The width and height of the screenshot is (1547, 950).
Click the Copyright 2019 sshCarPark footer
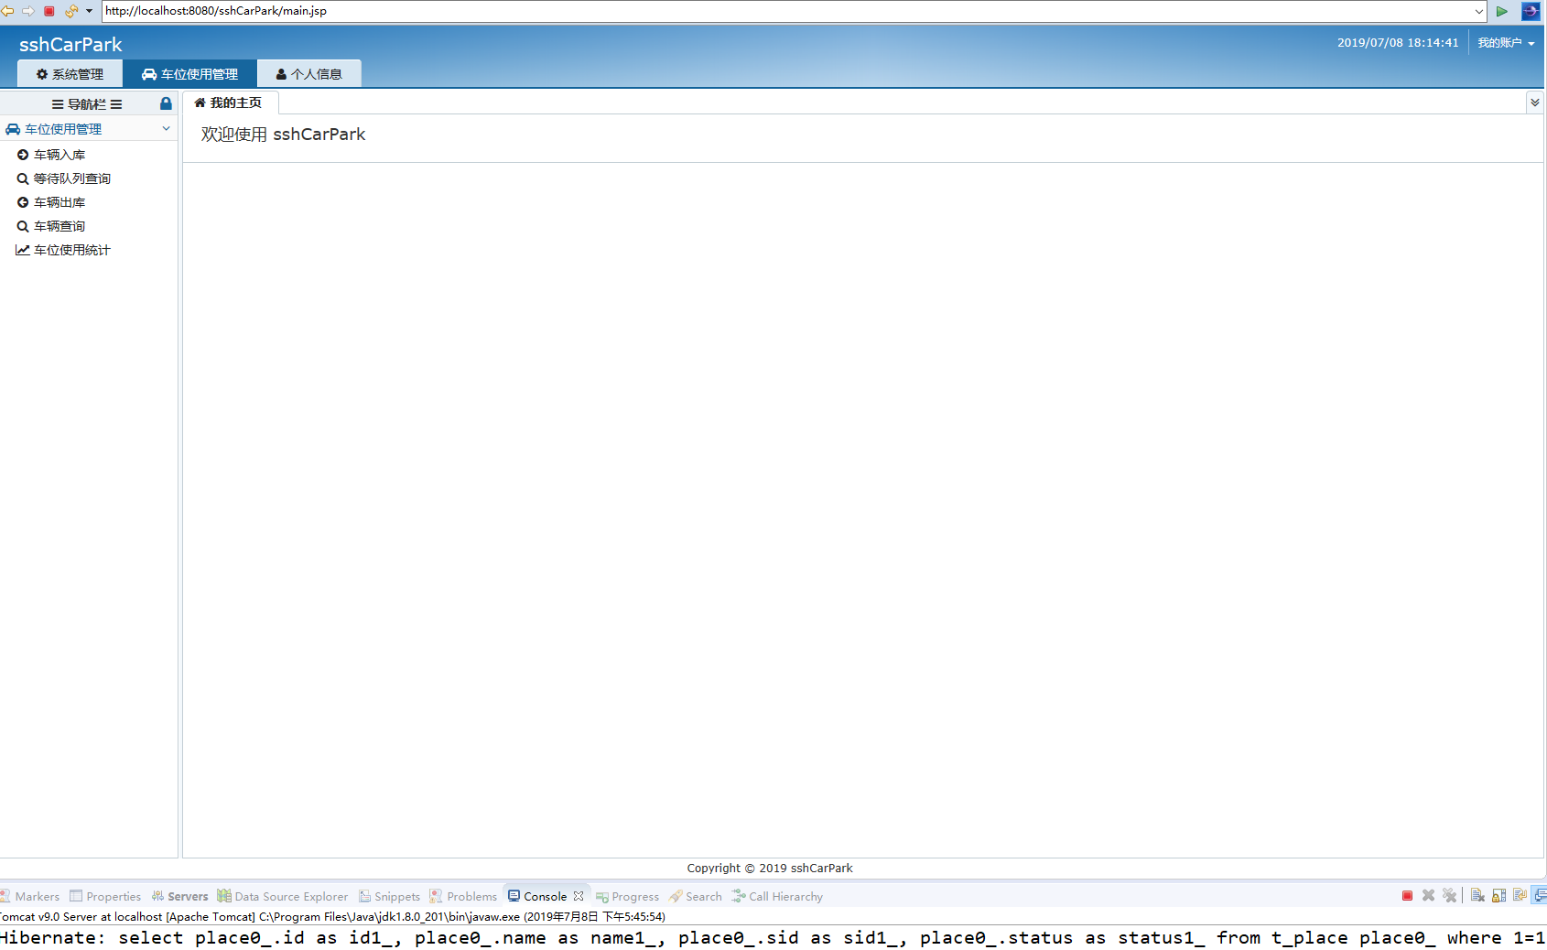[x=770, y=869]
